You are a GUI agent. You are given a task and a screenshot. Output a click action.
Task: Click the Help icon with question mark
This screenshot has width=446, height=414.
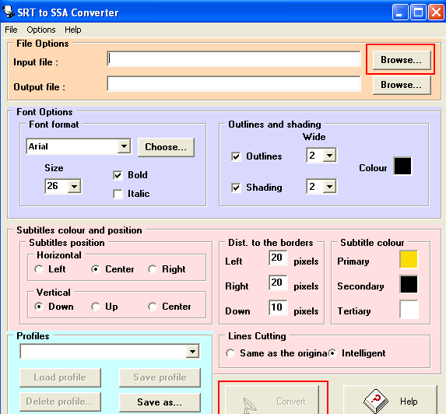[x=376, y=402]
